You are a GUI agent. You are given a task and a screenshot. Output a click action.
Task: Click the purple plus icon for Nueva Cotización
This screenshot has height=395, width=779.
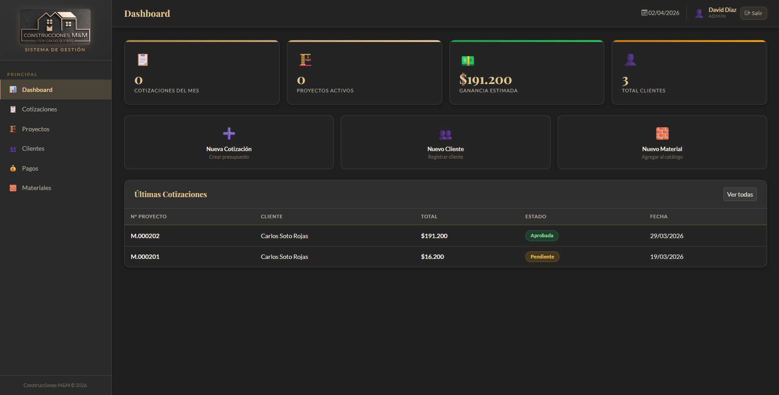229,133
